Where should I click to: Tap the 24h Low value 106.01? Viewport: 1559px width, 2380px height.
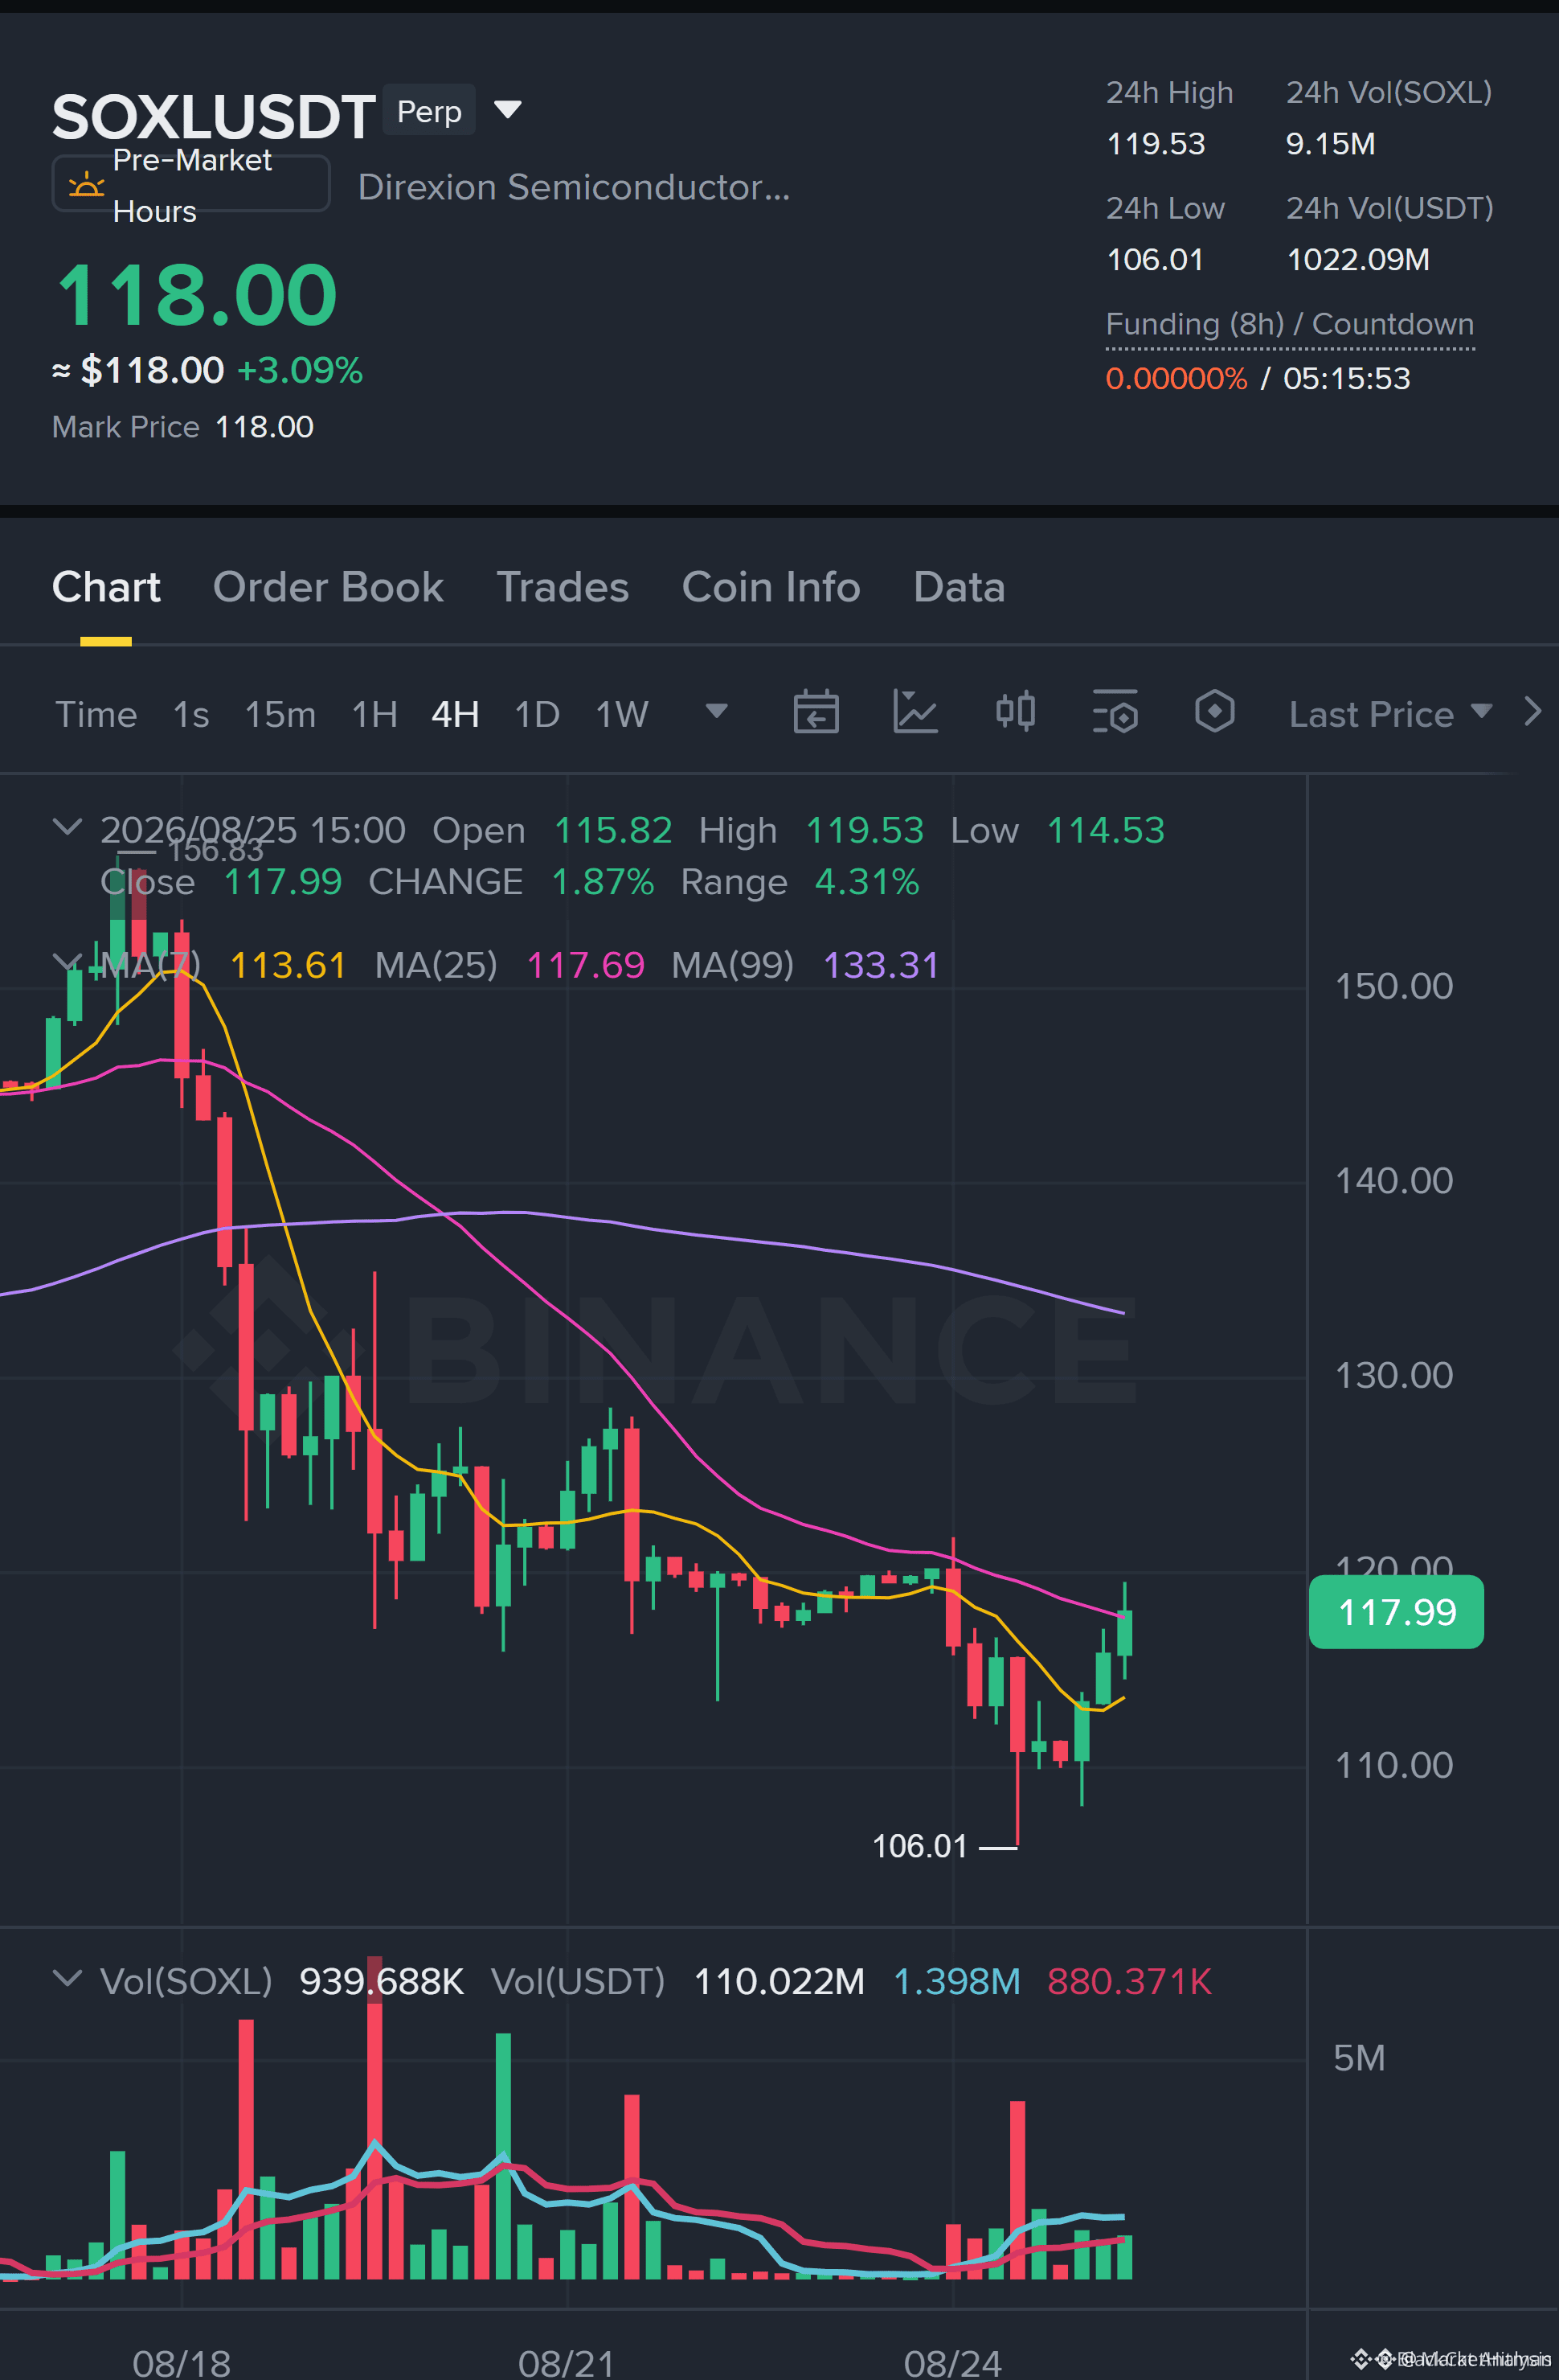pos(1154,260)
